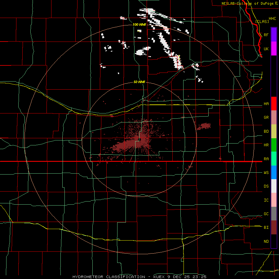Click the ND black legend swatch
The height and width of the screenshot is (279, 279).
coord(274,241)
